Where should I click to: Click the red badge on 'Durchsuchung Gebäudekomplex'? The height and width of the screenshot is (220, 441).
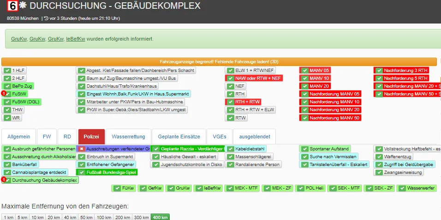tap(4, 179)
